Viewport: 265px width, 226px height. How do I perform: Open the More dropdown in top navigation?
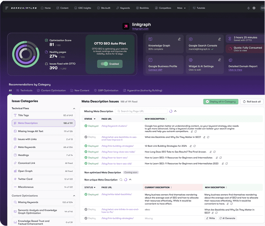point(181,8)
